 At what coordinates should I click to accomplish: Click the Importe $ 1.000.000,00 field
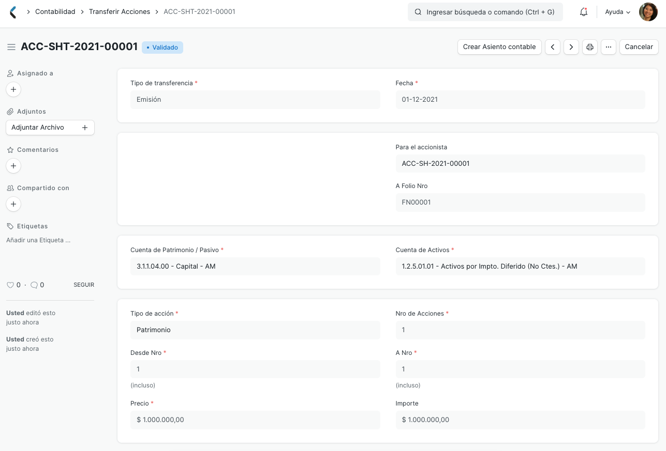pyautogui.click(x=520, y=420)
